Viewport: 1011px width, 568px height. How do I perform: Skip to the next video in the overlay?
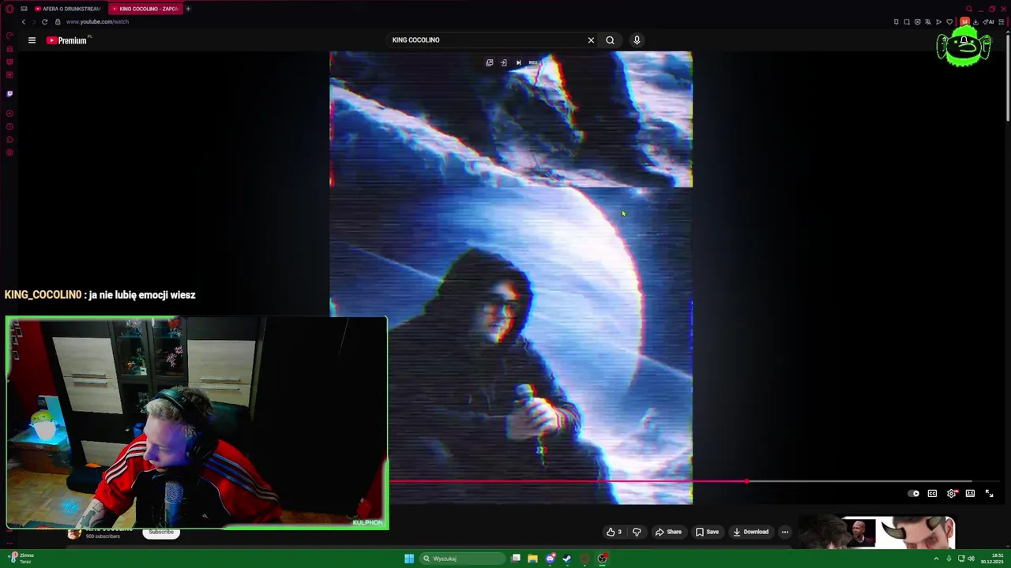(x=518, y=62)
